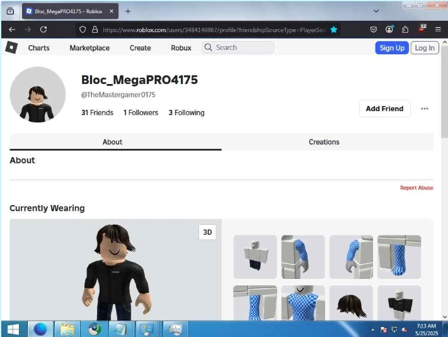448x337 pixels.
Task: Close the Bloc_MegaPRO4175 Roblox tab
Action: 112,11
